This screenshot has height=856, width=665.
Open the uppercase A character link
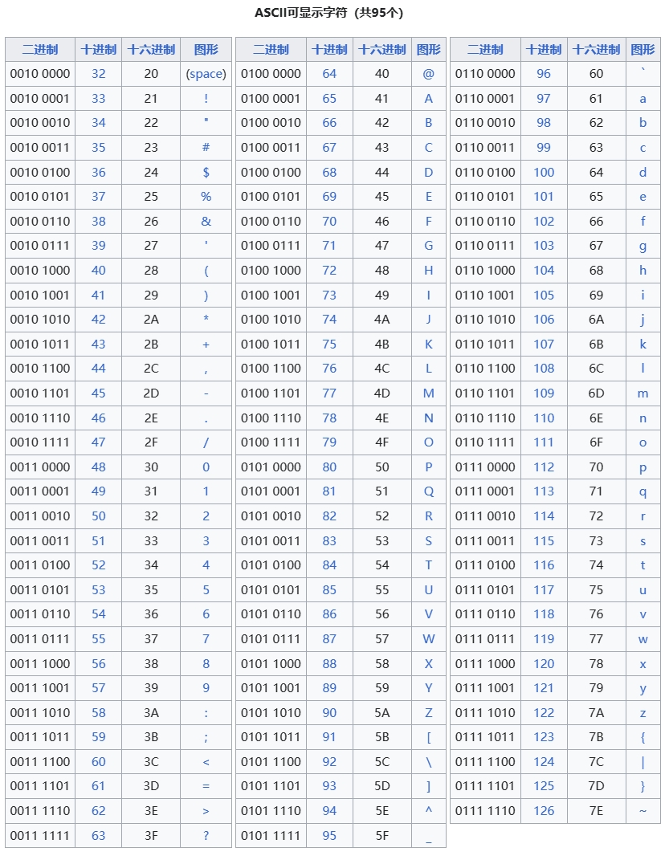428,99
